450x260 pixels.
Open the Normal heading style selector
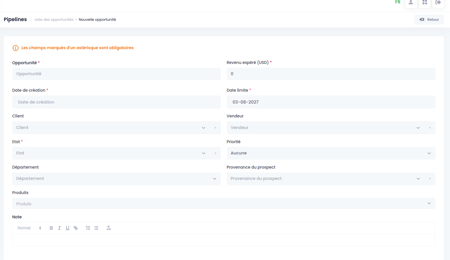pos(29,228)
